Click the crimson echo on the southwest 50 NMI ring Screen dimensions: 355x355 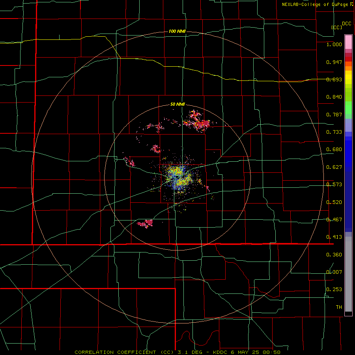tap(145, 224)
